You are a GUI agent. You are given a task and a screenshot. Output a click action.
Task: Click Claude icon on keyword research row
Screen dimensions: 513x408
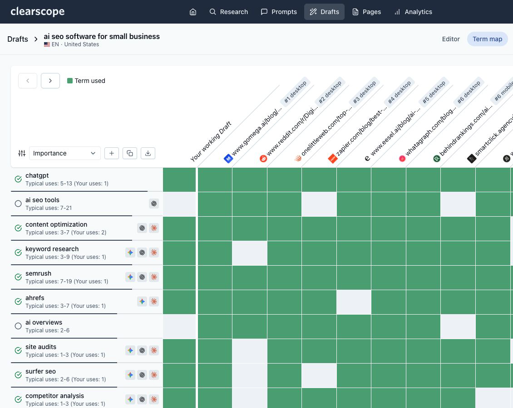(154, 253)
